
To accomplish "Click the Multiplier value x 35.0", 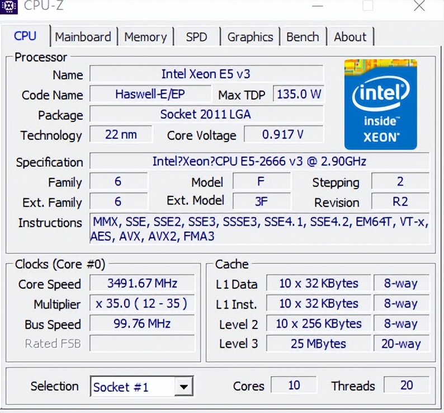I will pyautogui.click(x=142, y=303).
